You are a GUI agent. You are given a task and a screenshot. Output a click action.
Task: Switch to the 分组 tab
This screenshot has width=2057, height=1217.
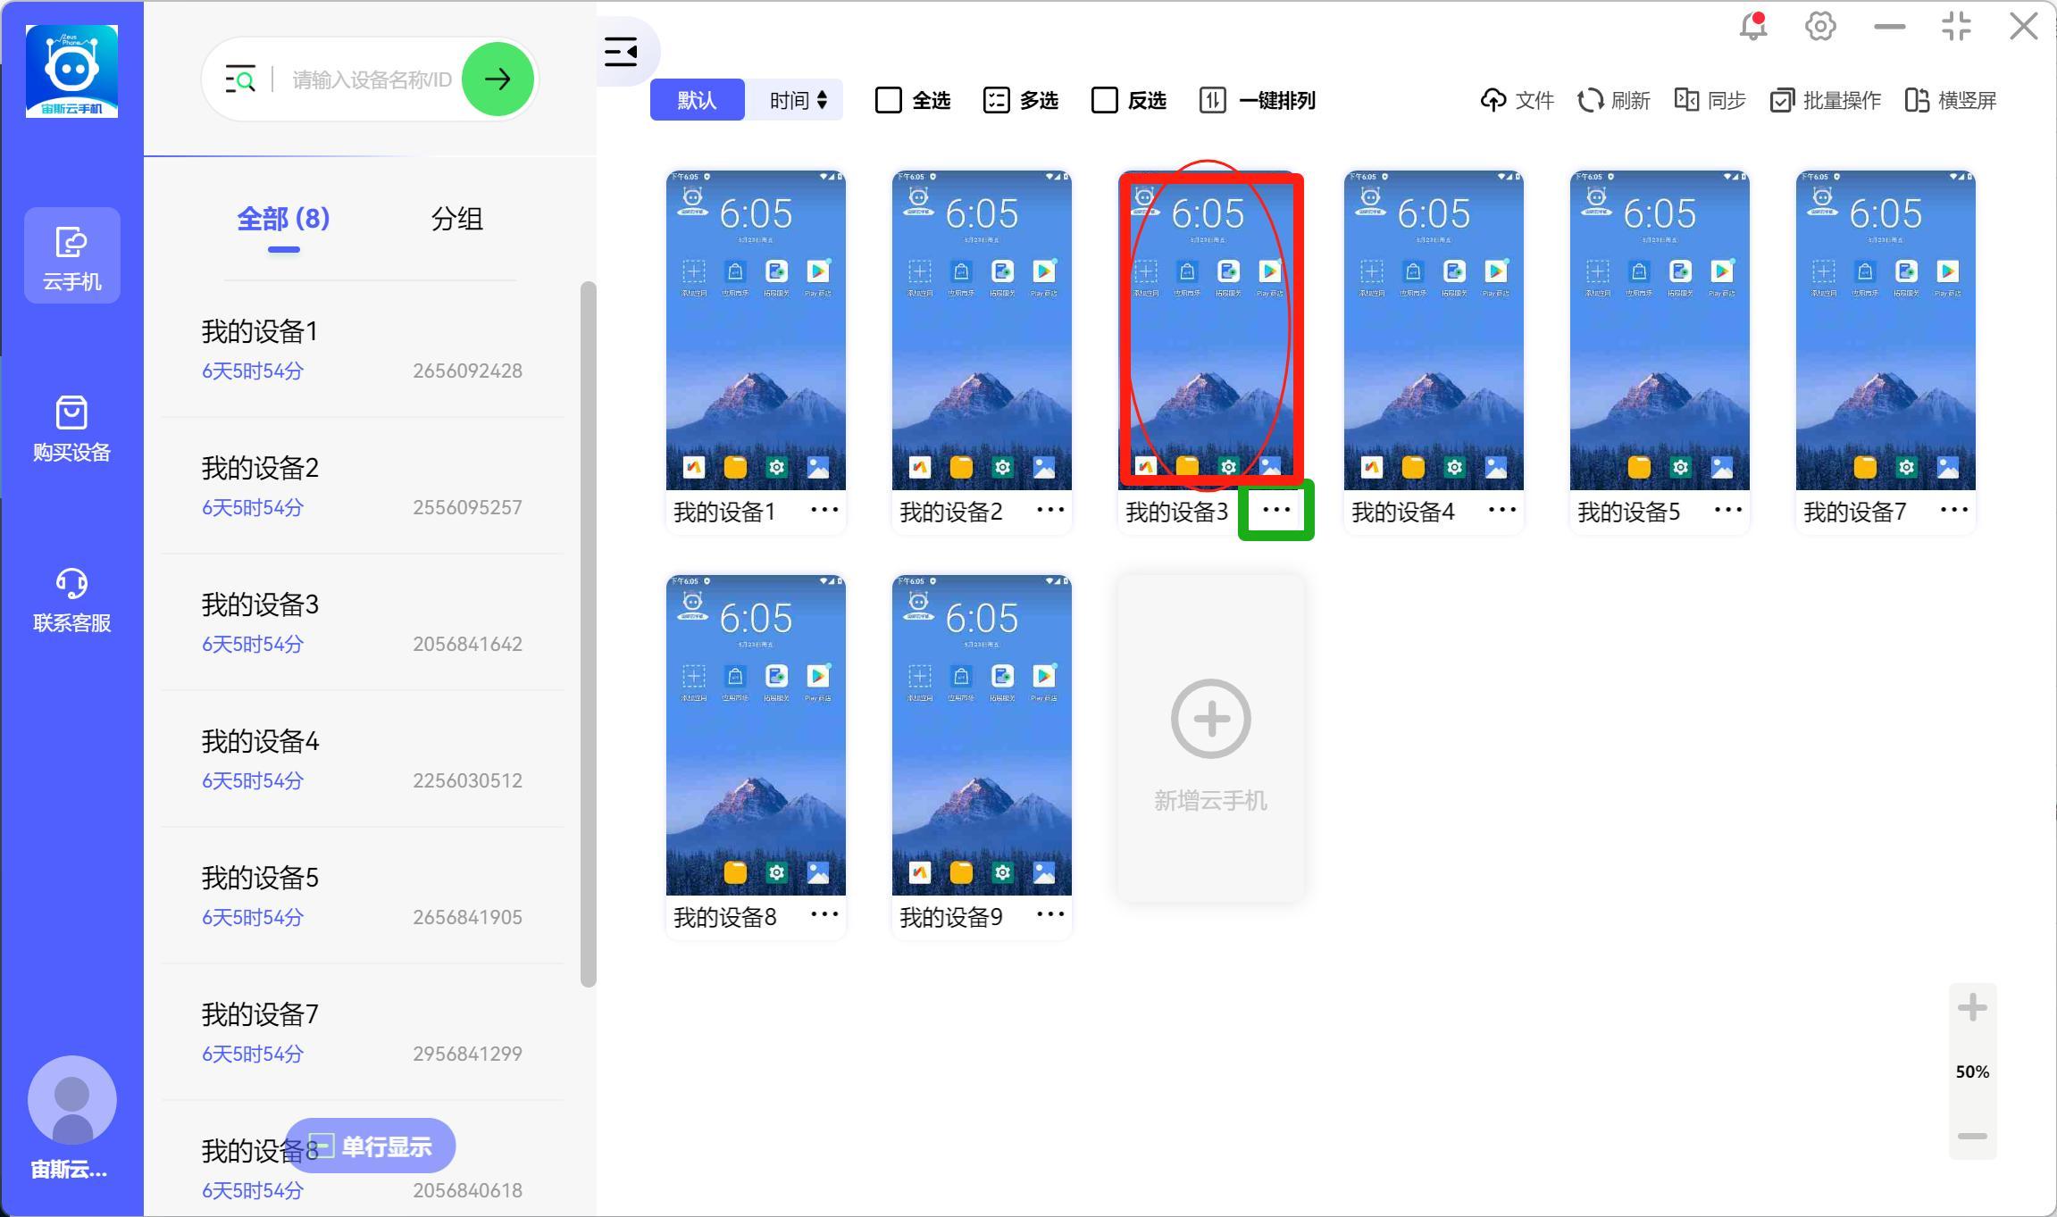click(x=456, y=219)
